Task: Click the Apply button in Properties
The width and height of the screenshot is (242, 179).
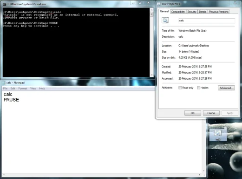Action: coord(230,113)
